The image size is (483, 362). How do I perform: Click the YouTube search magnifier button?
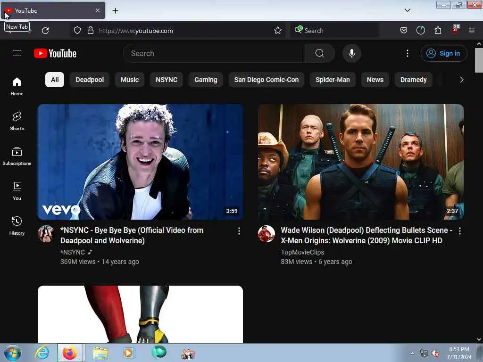coord(319,53)
